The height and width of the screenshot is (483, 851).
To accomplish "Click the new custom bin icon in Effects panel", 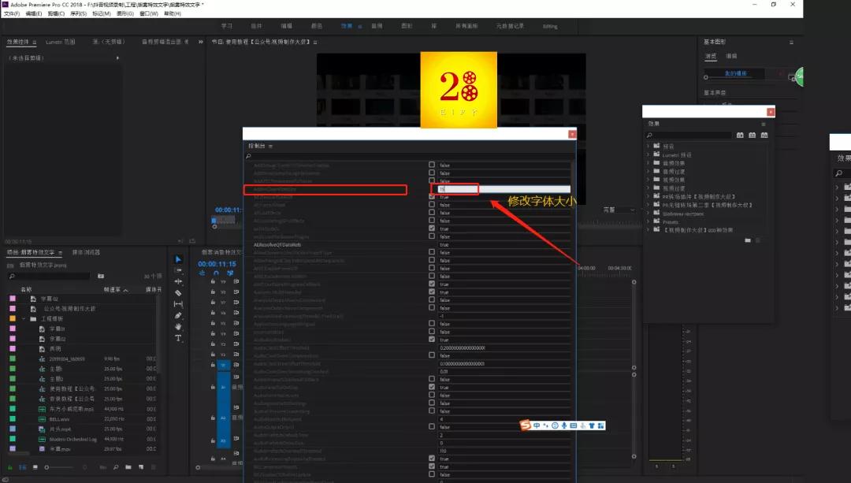I will [748, 240].
